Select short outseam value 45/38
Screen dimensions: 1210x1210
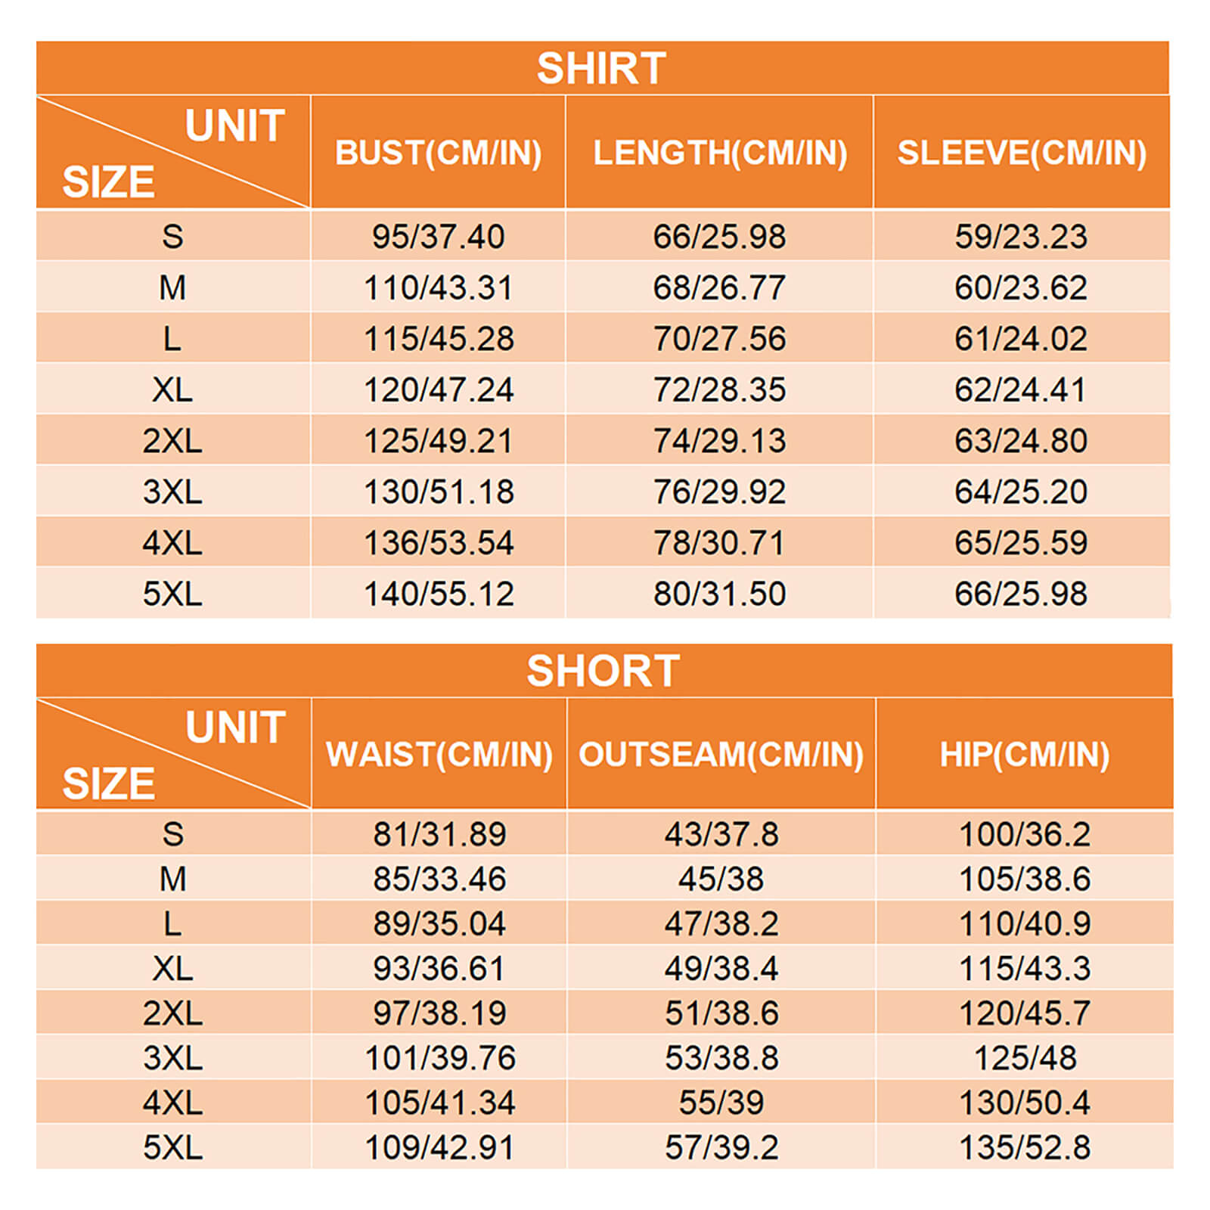point(721,879)
